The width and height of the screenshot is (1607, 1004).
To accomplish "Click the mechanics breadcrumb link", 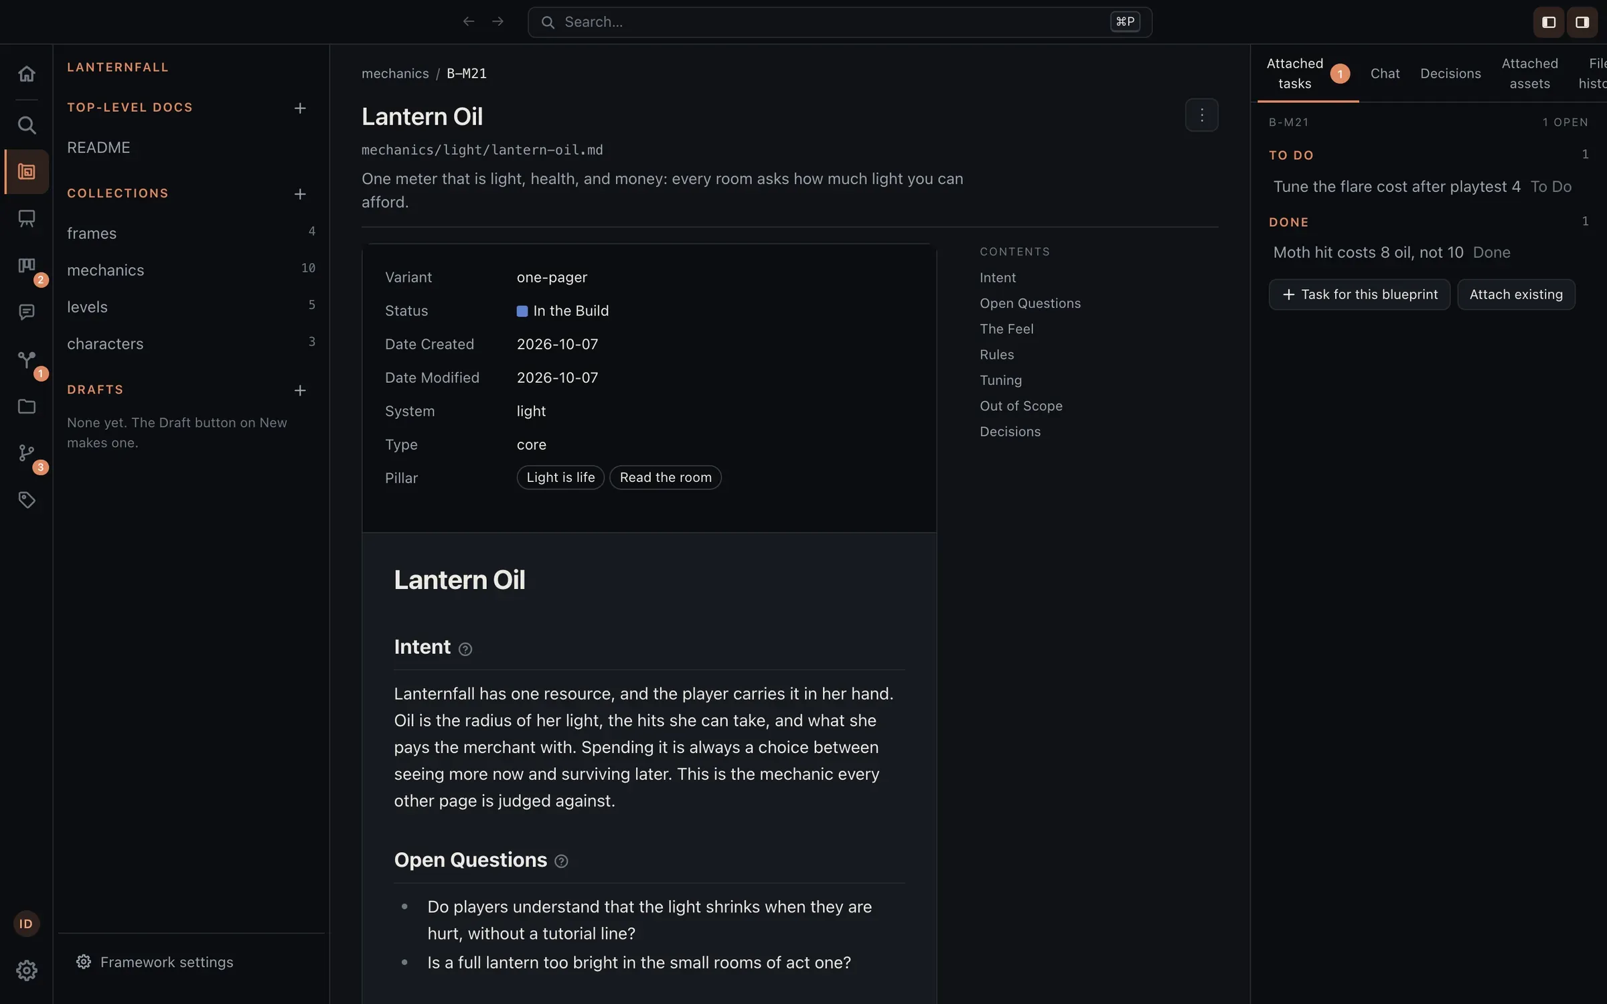I will tap(395, 74).
